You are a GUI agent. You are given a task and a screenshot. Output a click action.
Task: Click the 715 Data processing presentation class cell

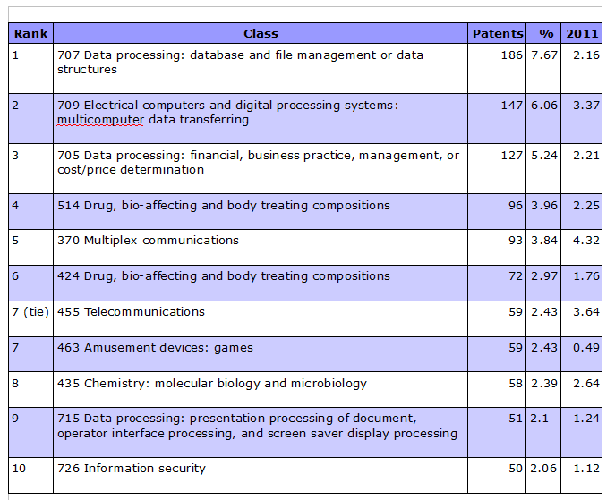257,426
